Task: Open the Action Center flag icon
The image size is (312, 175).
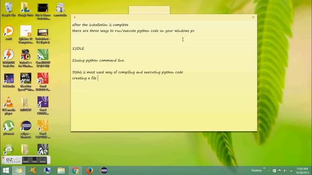Action: 279,171
